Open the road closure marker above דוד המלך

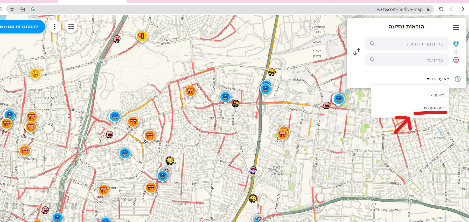click(25, 150)
